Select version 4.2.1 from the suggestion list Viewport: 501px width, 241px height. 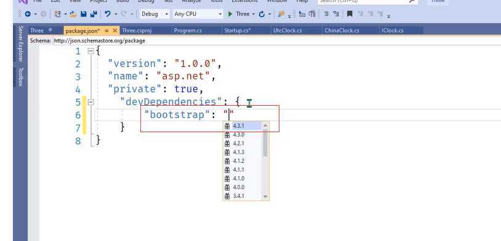(x=242, y=143)
